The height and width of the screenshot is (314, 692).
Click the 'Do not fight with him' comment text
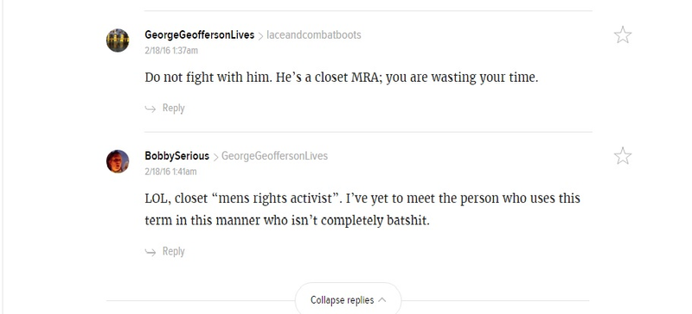point(342,78)
